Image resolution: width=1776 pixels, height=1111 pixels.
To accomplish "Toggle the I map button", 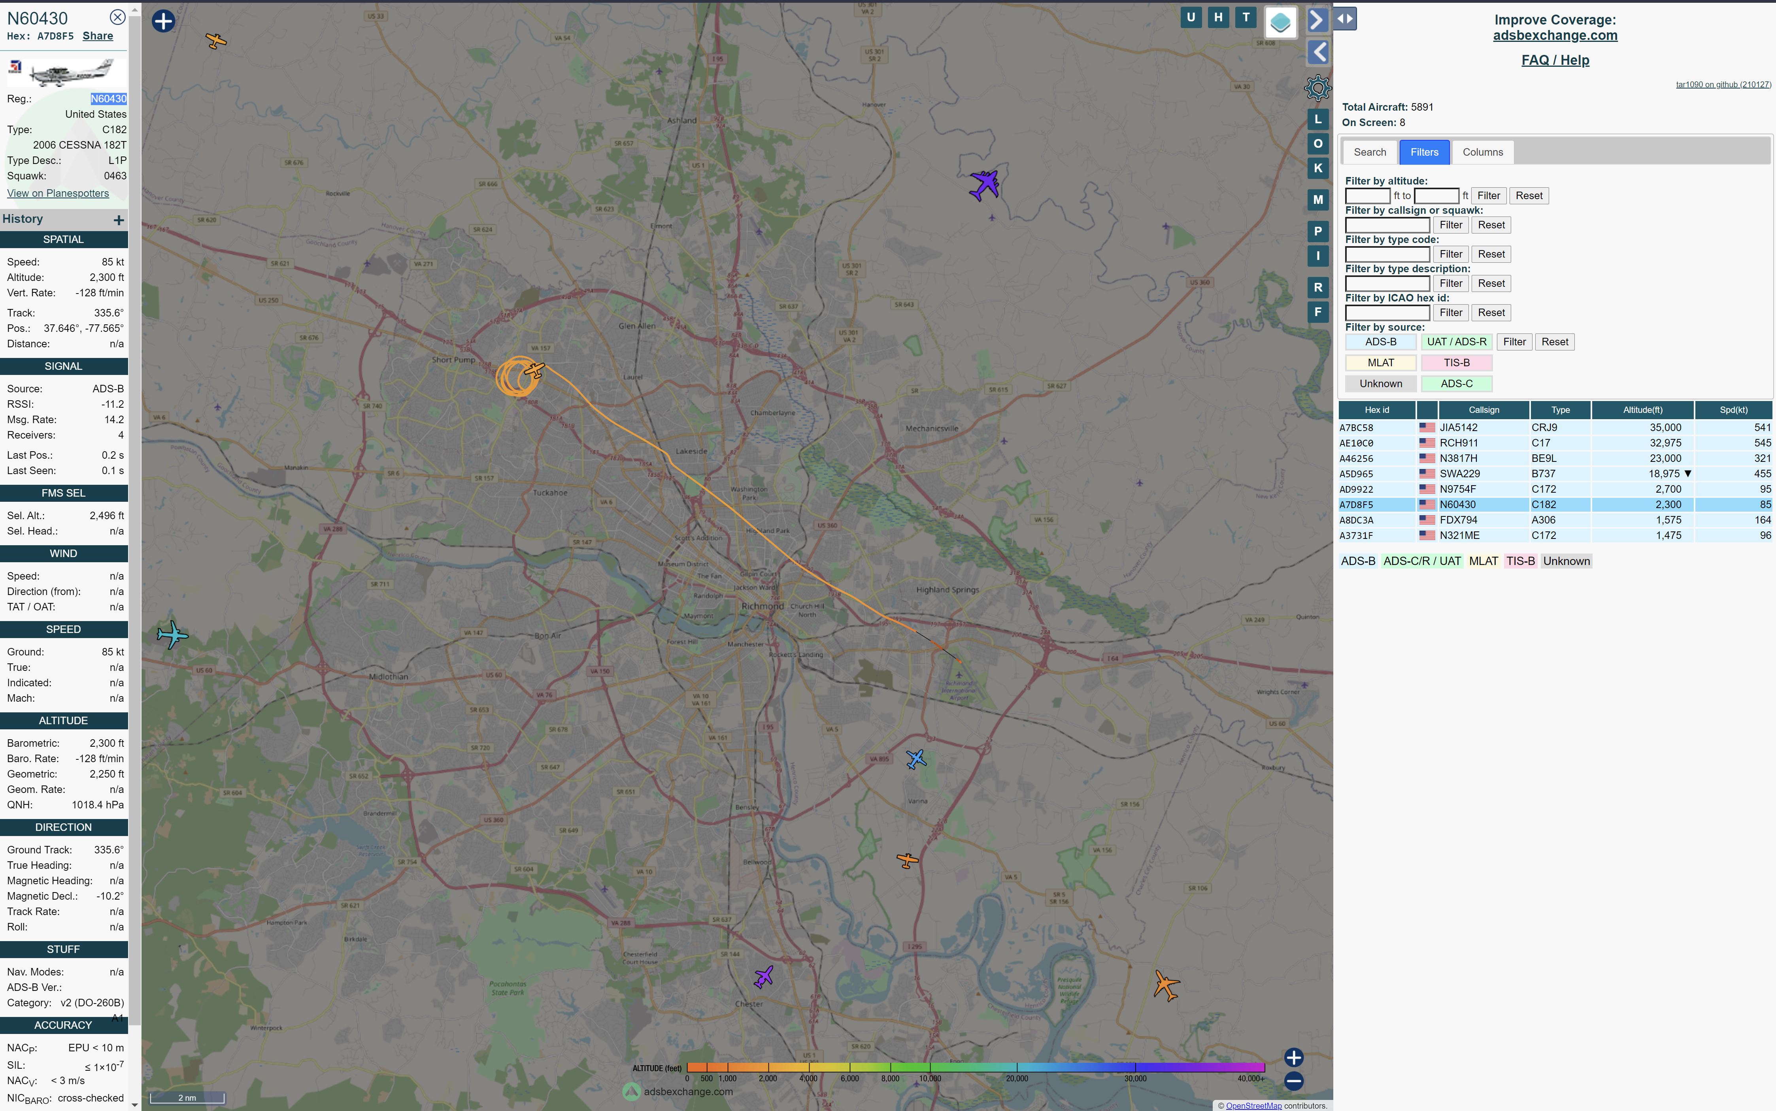I will click(x=1317, y=256).
